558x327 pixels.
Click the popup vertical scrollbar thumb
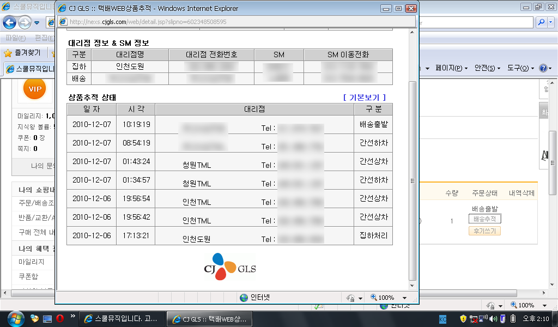tap(413, 180)
